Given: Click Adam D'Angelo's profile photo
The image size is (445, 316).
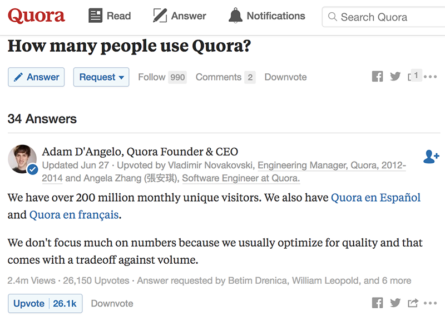Looking at the screenshot, I should (x=22, y=159).
